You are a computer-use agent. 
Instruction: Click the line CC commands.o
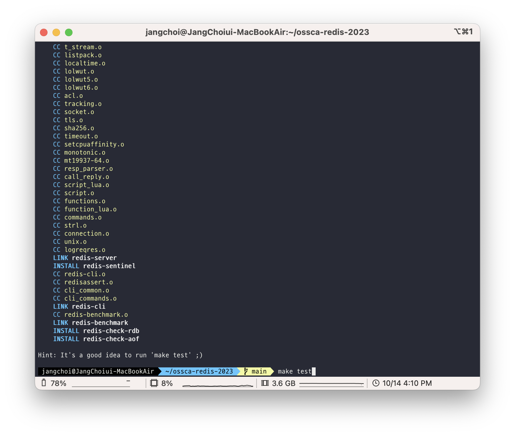(x=77, y=217)
